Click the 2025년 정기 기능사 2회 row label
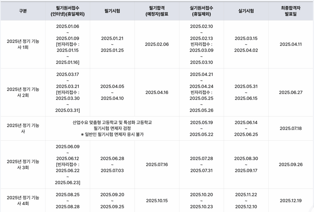 coord(23,92)
